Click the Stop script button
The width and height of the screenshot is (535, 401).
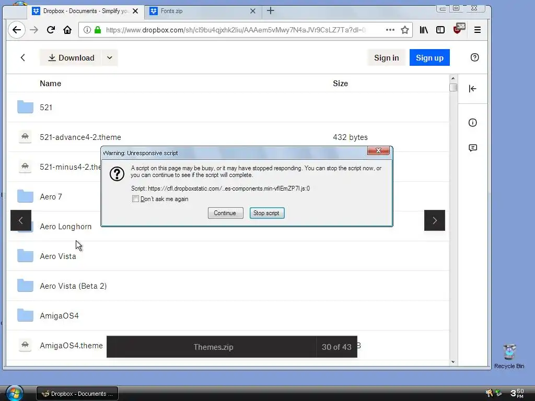[x=267, y=213]
